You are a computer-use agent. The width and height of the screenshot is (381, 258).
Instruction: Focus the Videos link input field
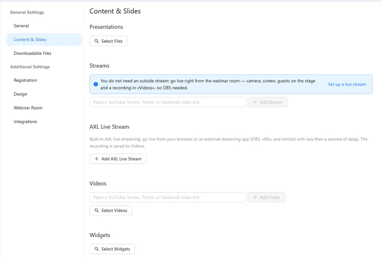(168, 197)
